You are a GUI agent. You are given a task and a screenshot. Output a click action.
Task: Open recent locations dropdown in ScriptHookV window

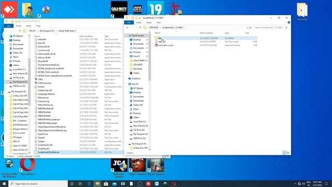coord(136,28)
